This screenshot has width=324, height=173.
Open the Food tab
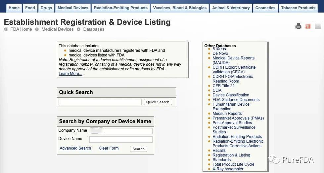point(30,8)
